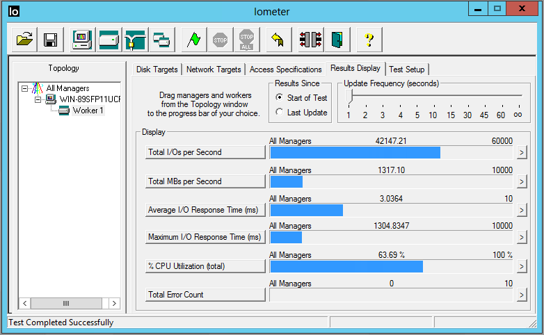The width and height of the screenshot is (544, 335).
Task: Select Worker 1 in topology tree
Action: pos(88,111)
